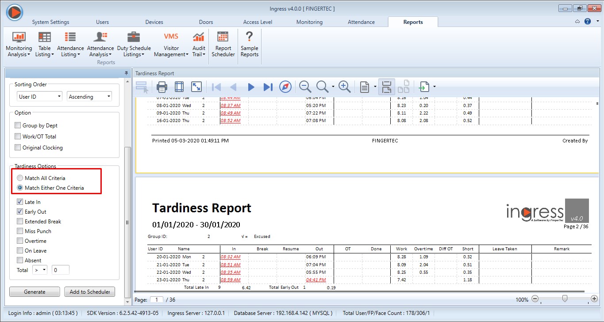Click the Add to Scheduler button
This screenshot has width=604, height=322.
pyautogui.click(x=90, y=292)
